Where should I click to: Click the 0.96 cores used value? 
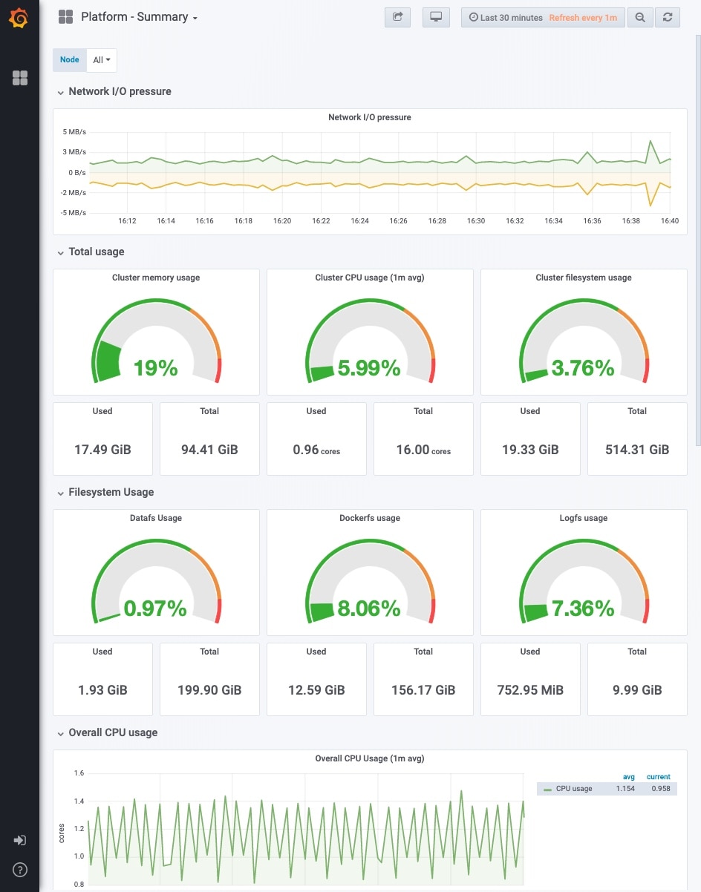[316, 450]
